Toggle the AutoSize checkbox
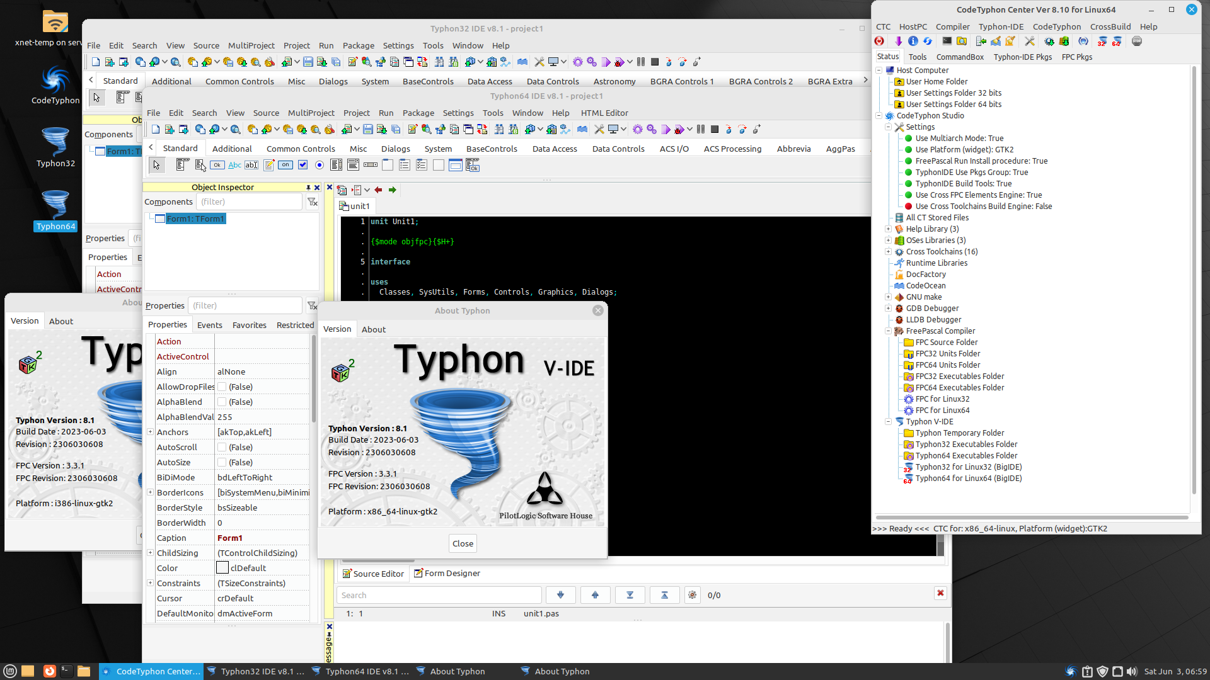Viewport: 1210px width, 680px height. click(x=222, y=462)
